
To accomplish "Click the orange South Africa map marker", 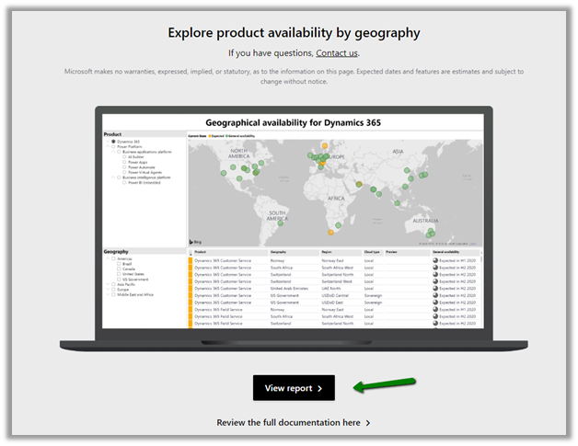I will [x=332, y=233].
